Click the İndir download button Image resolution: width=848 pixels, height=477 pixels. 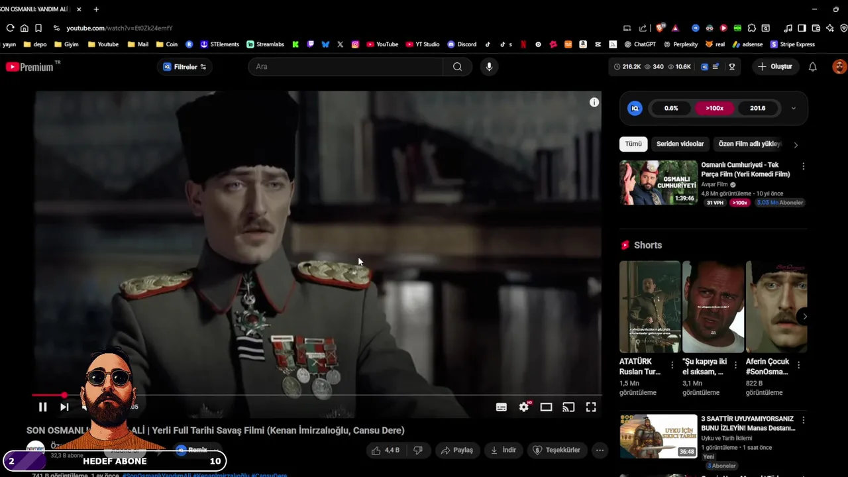coord(503,450)
